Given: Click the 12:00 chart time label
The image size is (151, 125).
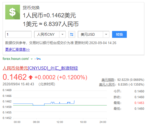Looking at the screenshot, I should point(60,122).
